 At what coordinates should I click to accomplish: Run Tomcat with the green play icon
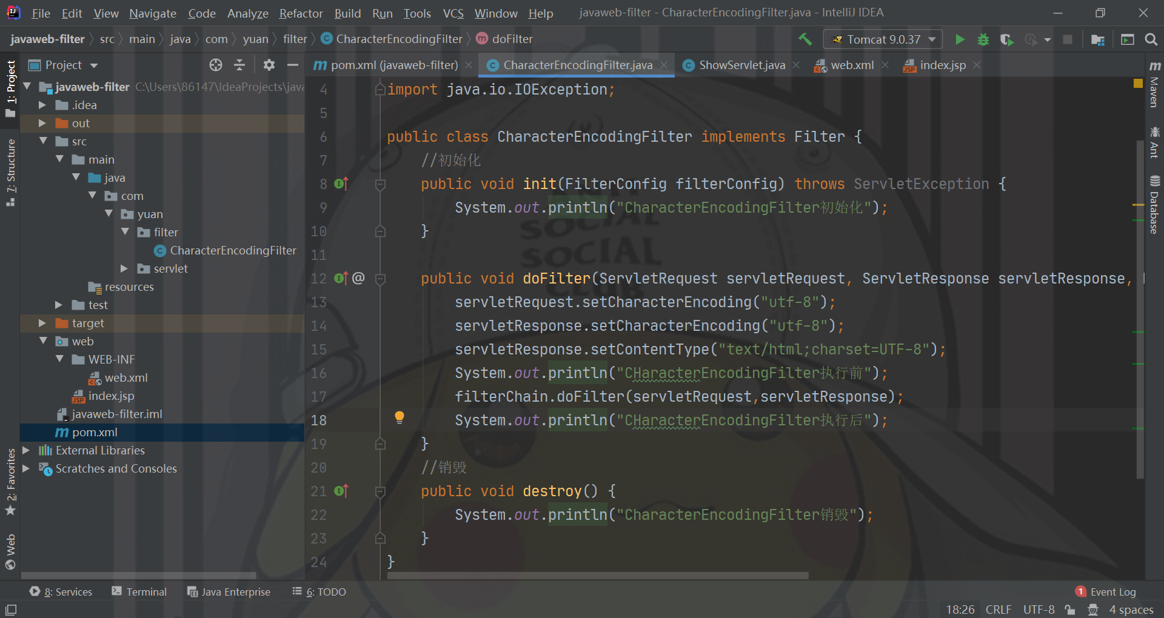pos(960,39)
